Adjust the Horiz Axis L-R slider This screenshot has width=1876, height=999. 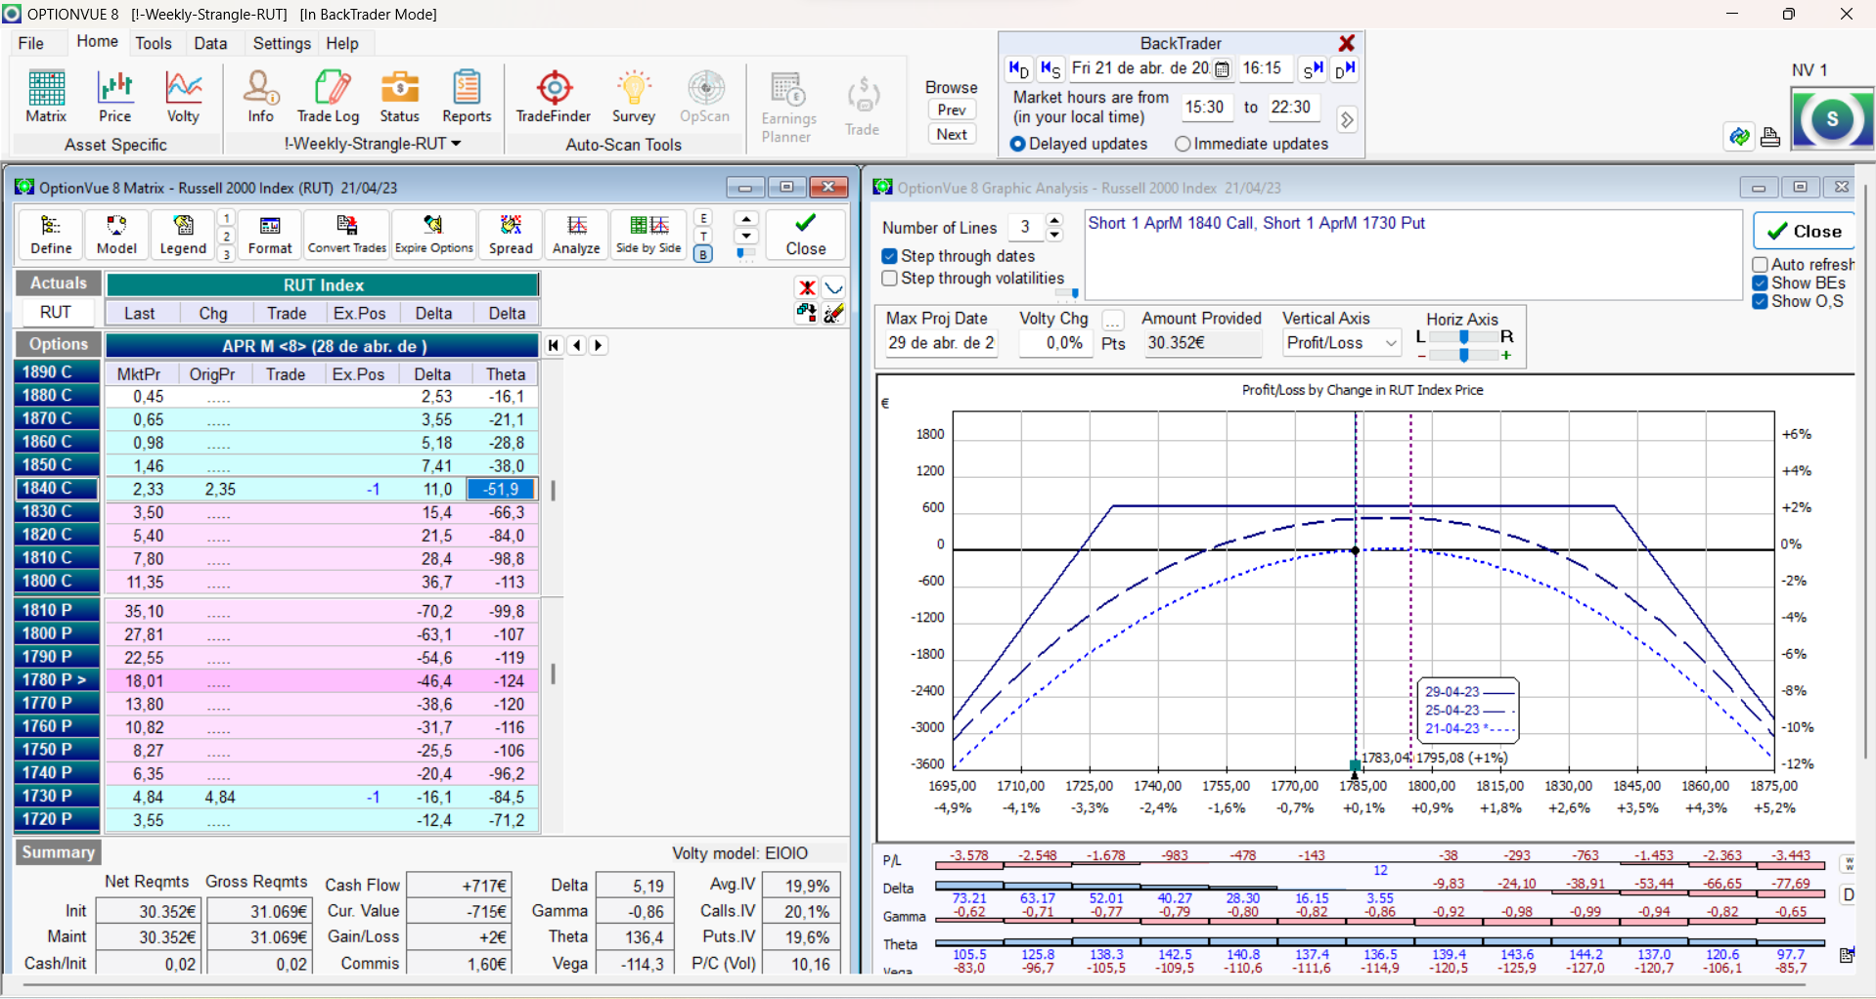coord(1463,337)
